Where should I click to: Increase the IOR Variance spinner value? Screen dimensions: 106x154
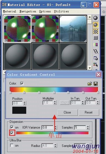point(56,126)
